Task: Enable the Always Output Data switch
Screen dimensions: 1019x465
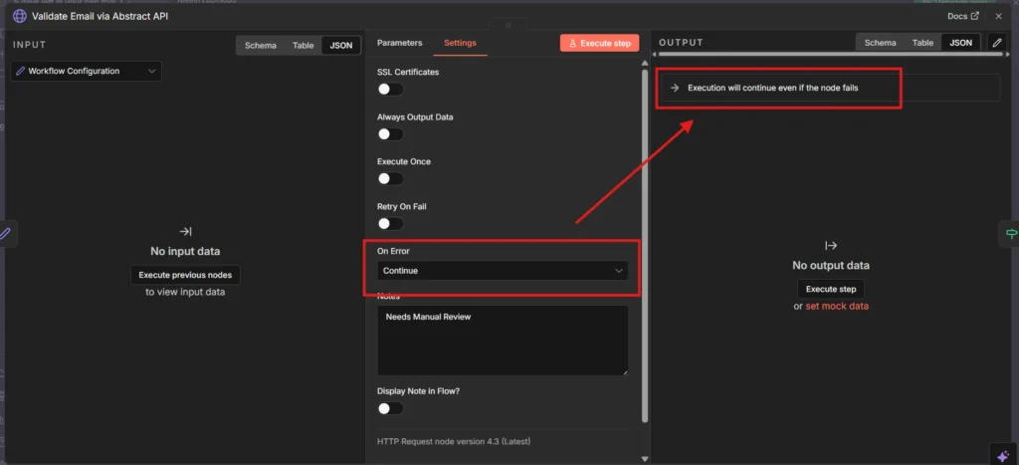Action: point(390,134)
